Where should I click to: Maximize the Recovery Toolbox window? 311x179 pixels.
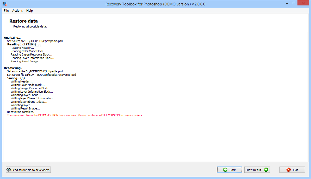click(294, 3)
